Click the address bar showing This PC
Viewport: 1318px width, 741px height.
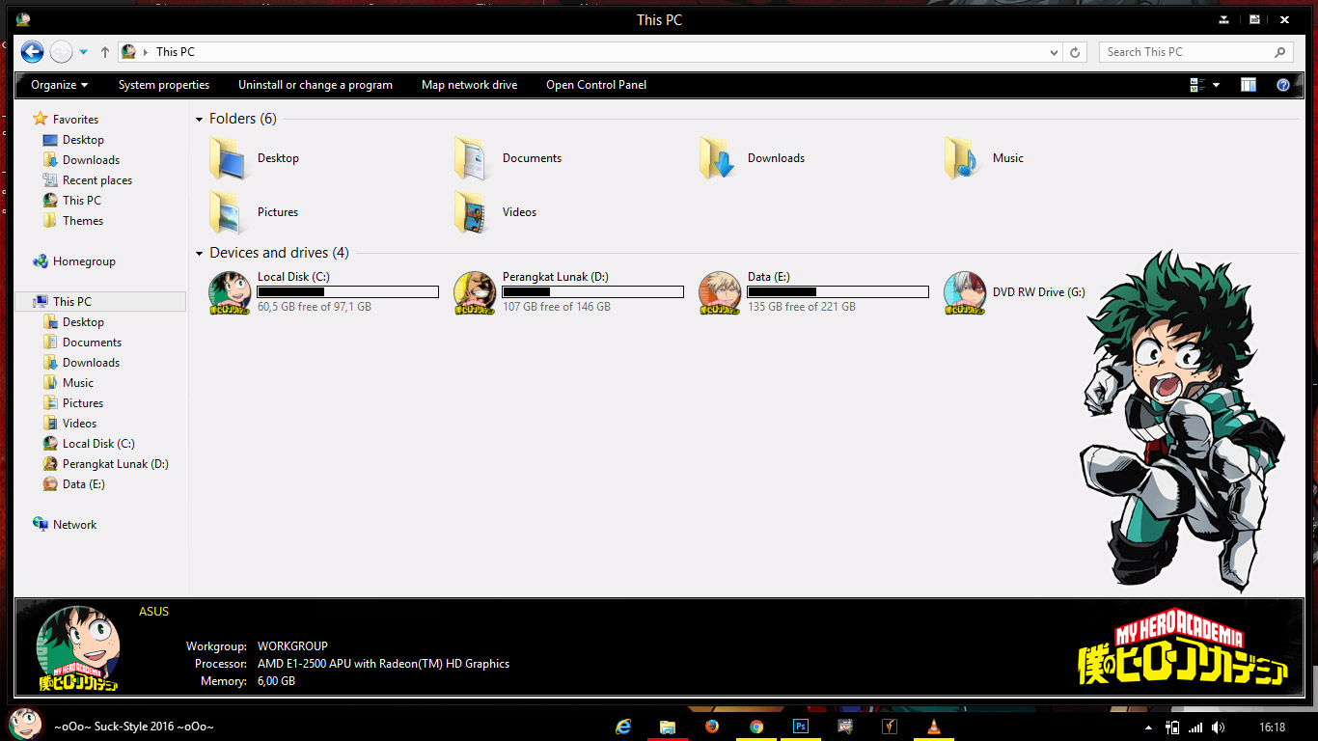(590, 52)
